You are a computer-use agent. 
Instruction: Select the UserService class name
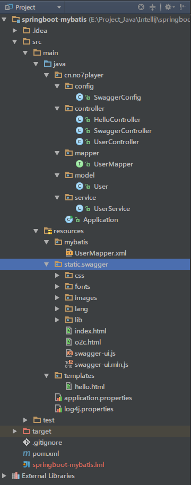(x=112, y=209)
